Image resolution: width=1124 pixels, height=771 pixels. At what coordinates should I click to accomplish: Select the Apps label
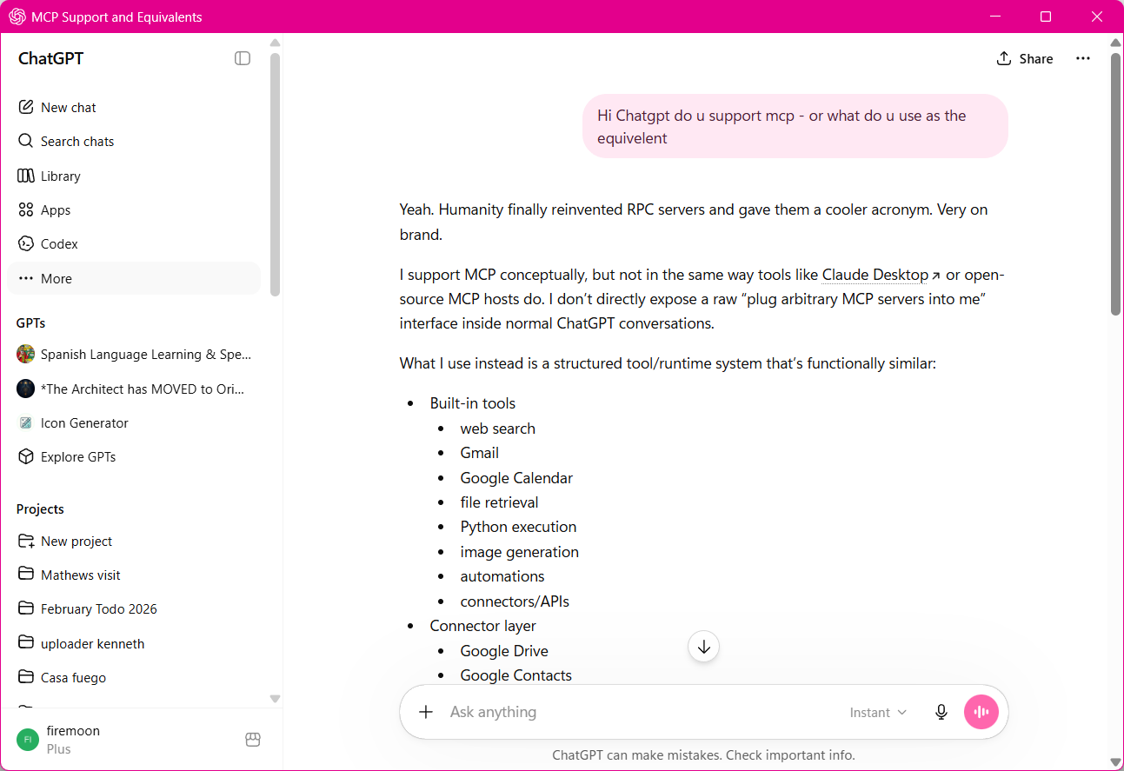56,209
